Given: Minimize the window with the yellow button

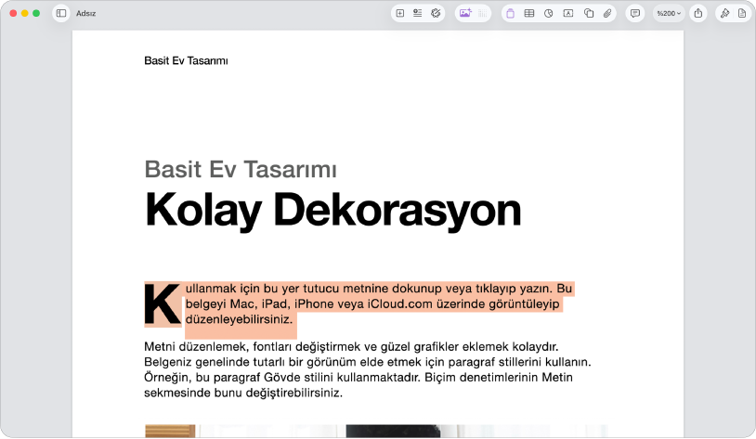Looking at the screenshot, I should click(24, 14).
